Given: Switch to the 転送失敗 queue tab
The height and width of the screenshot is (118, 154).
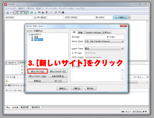Looking at the screenshot, I should (25, 107).
